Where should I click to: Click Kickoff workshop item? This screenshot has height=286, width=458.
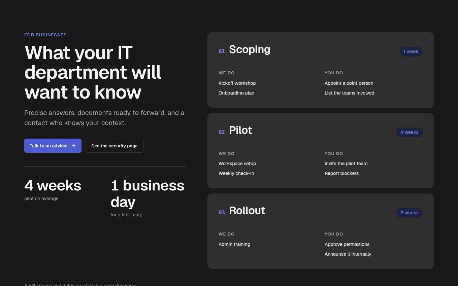tap(237, 83)
